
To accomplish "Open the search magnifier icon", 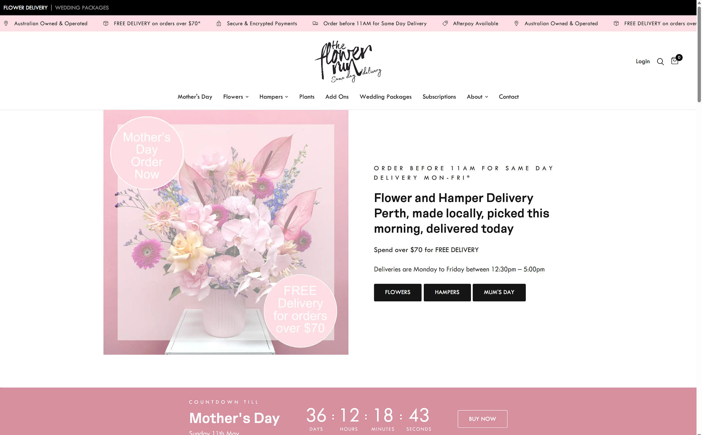I will click(660, 61).
